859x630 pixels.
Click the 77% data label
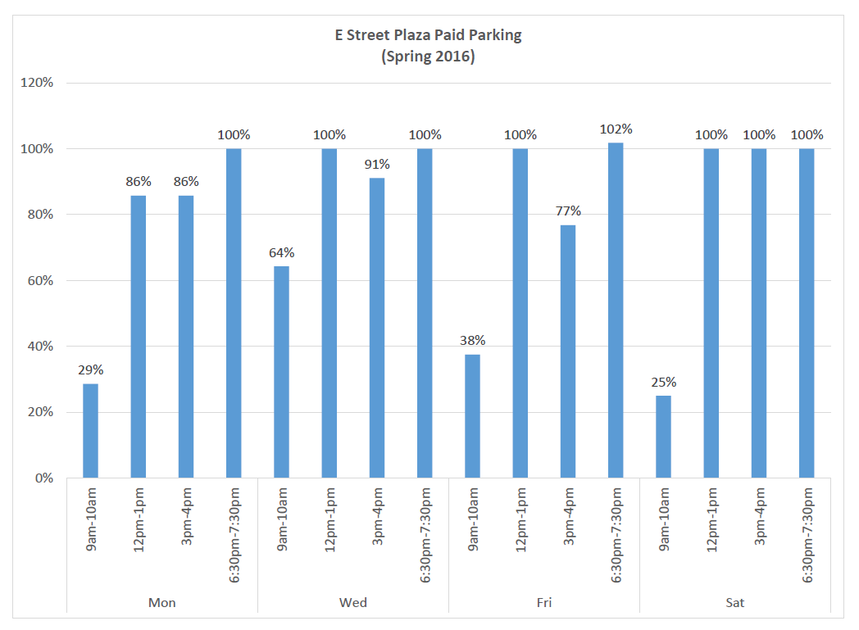coord(568,211)
